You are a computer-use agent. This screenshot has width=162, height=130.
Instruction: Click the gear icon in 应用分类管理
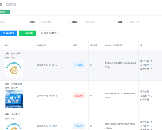tap(42, 33)
